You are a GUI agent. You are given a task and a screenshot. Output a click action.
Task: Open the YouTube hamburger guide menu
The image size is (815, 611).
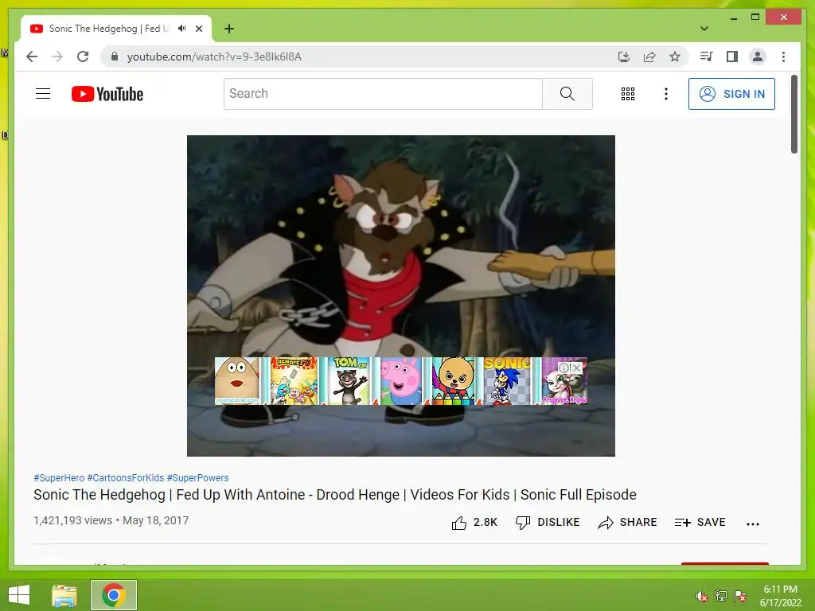click(43, 94)
